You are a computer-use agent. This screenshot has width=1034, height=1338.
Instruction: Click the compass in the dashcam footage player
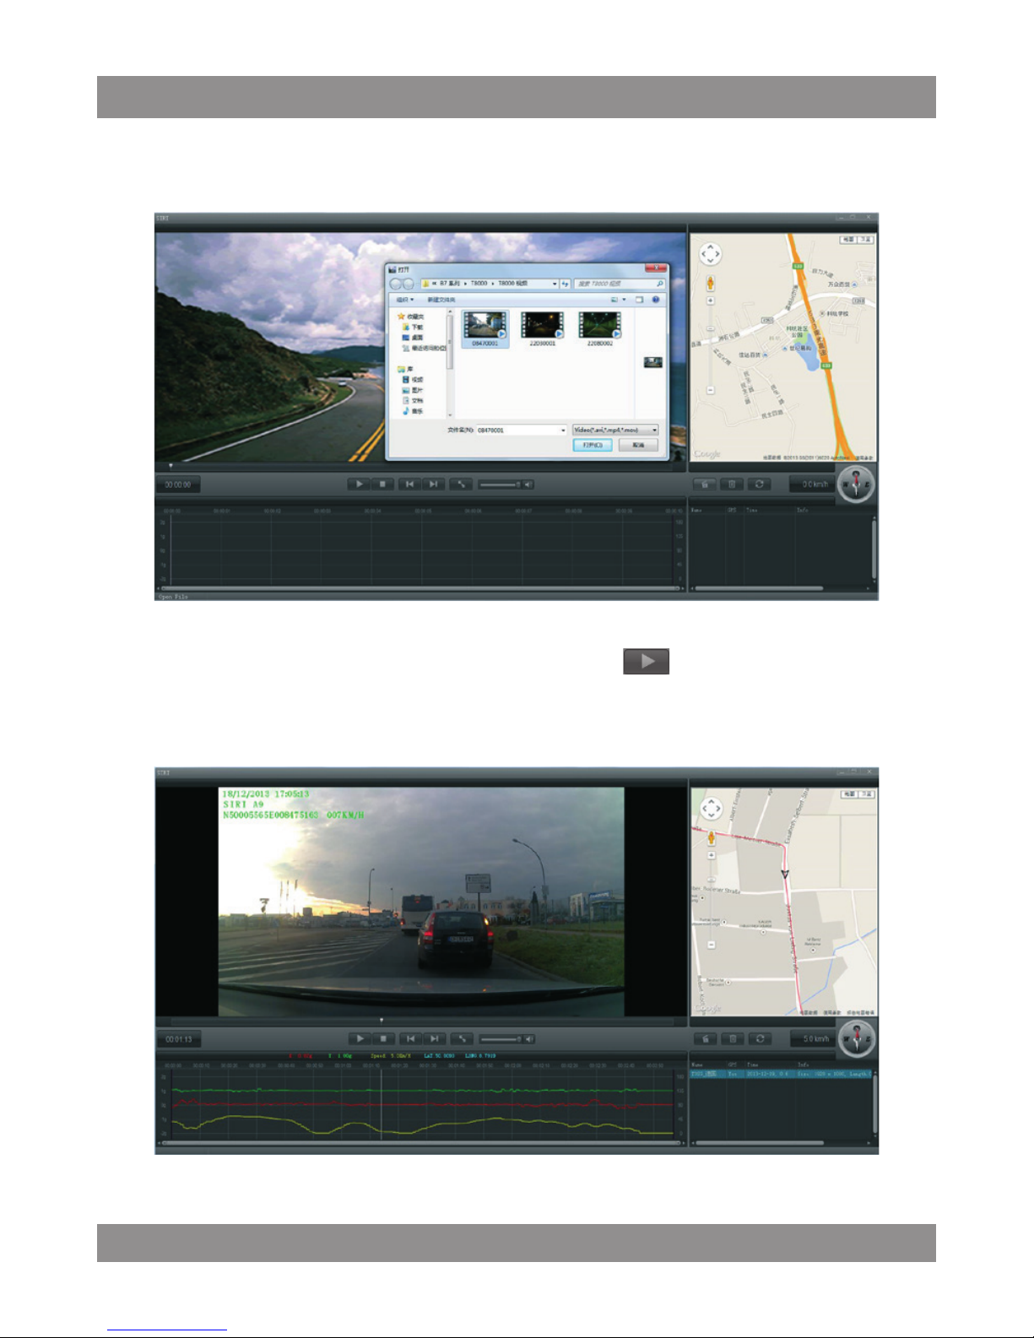click(x=856, y=1039)
